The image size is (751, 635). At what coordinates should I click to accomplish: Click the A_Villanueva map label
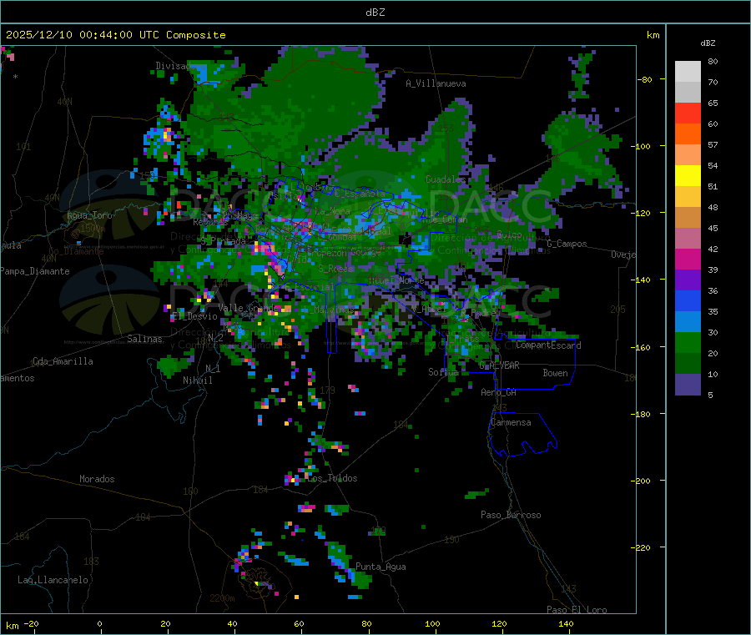coord(436,83)
